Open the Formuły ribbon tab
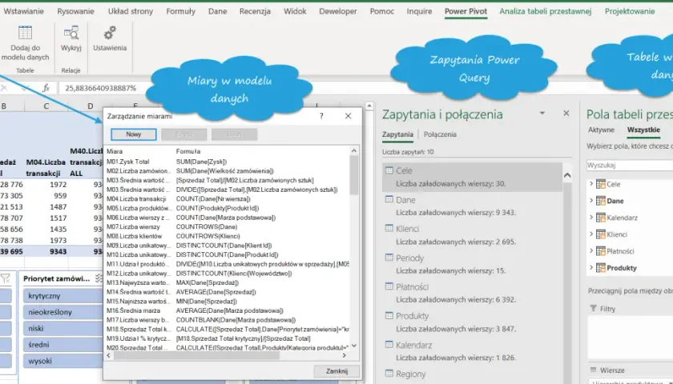Screen dimensions: 673x384 tap(181, 11)
